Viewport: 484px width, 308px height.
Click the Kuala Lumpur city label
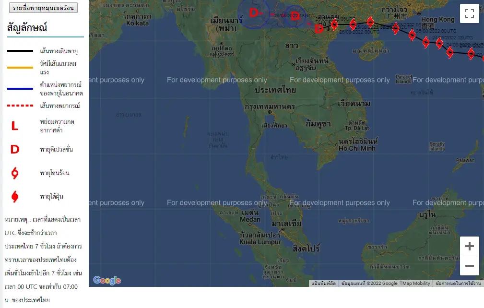point(260,242)
